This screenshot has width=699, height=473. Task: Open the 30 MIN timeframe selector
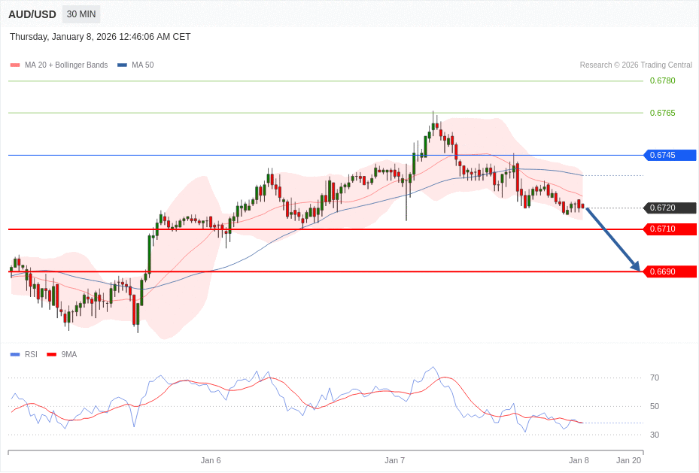81,14
